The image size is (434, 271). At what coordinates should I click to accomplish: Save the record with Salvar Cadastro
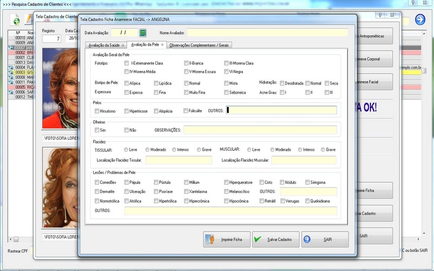click(275, 239)
